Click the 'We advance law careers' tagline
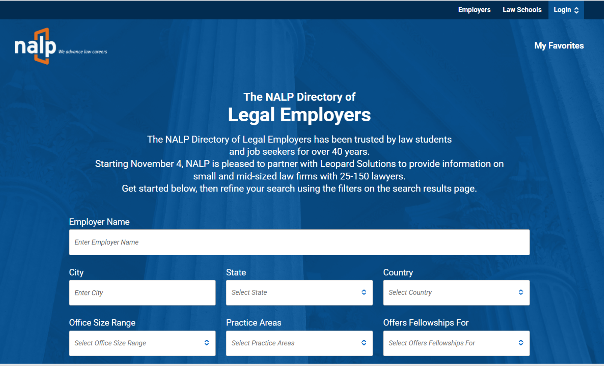604x366 pixels. [83, 52]
